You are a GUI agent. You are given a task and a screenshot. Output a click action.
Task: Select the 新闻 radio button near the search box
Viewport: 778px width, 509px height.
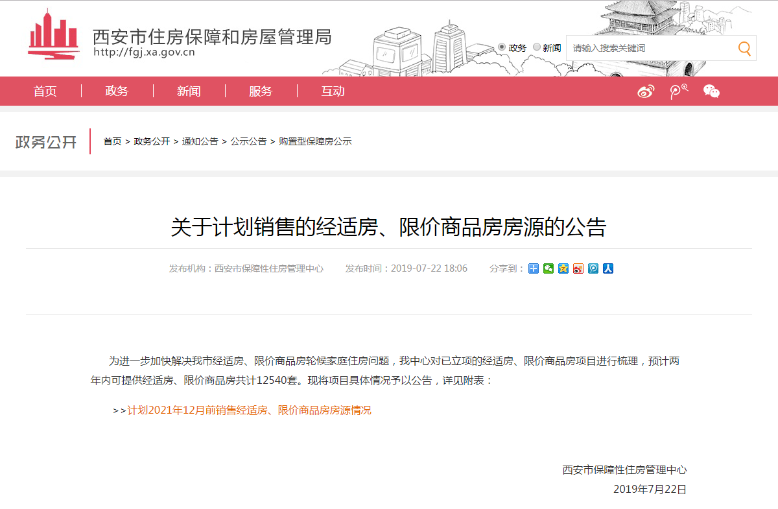537,47
